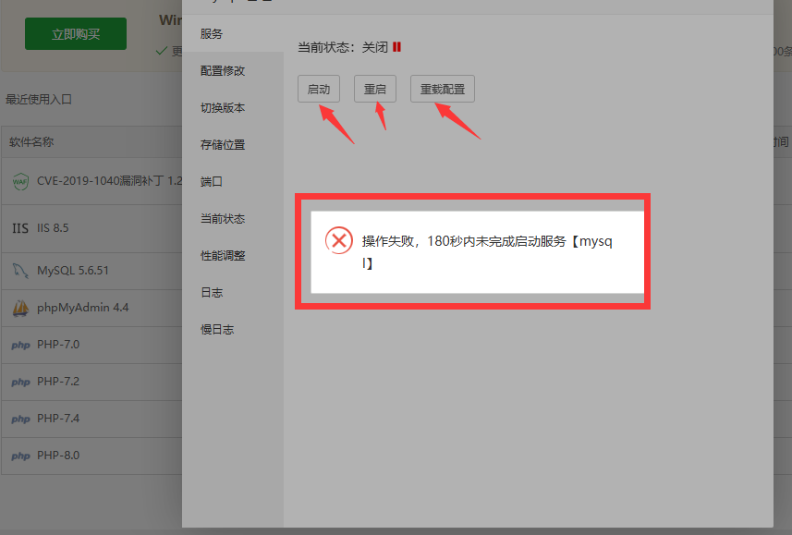Click the PHP-8.0 php icon
The width and height of the screenshot is (792, 535).
click(x=20, y=456)
